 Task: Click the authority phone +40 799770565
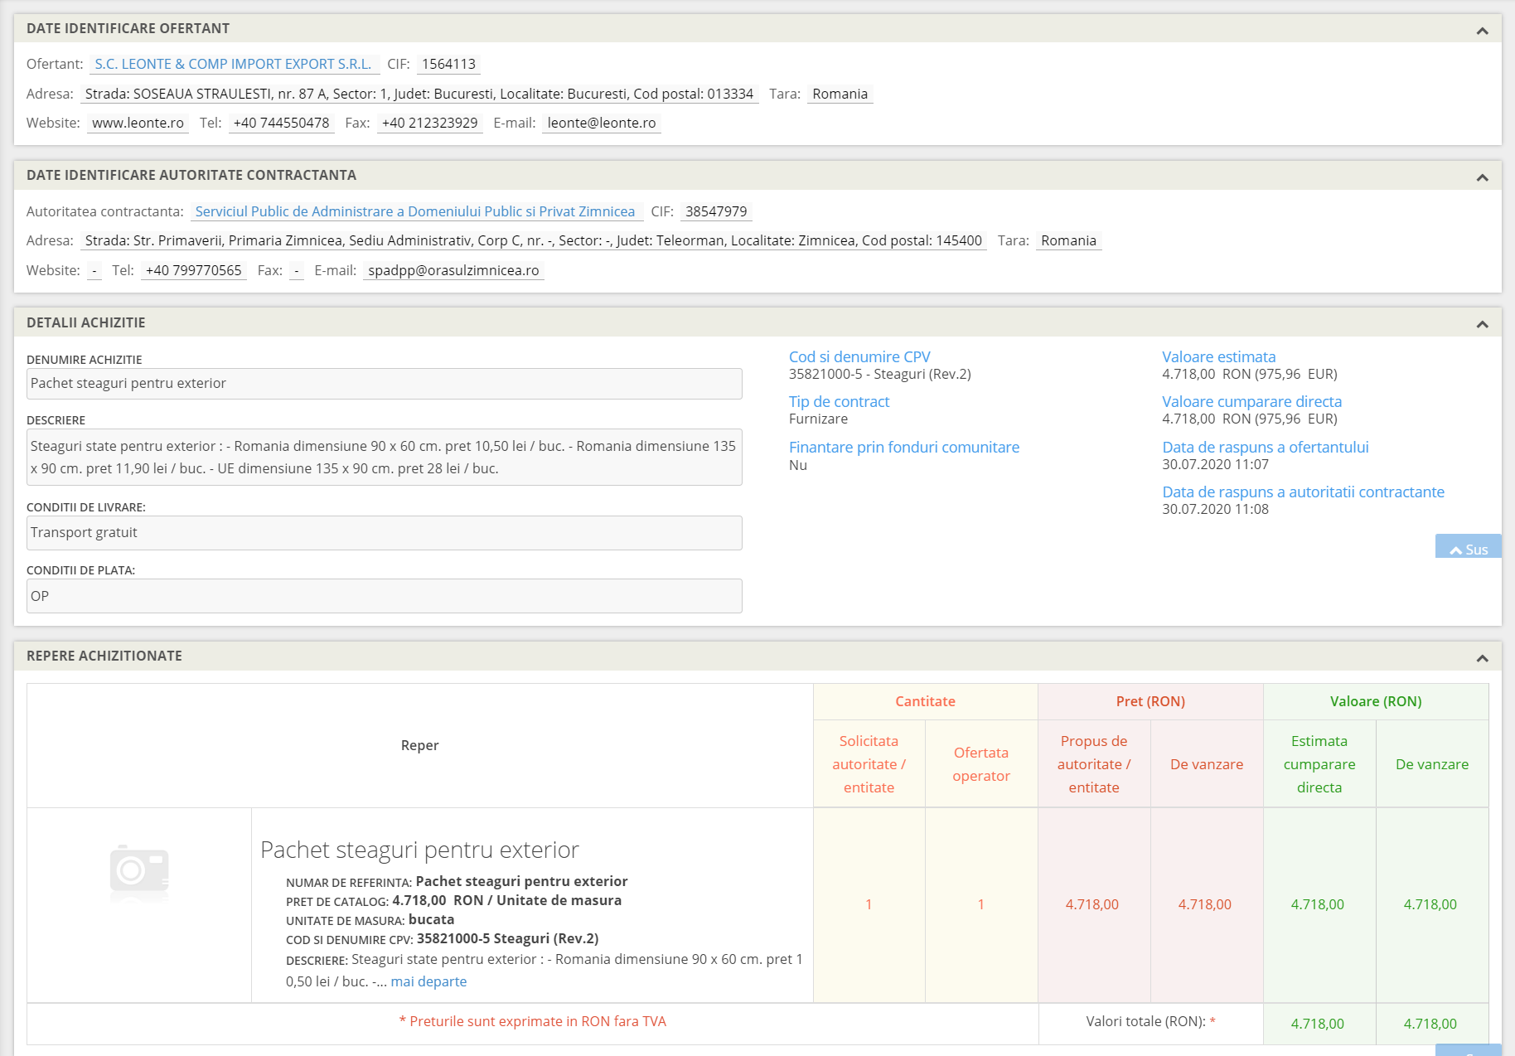click(x=193, y=270)
